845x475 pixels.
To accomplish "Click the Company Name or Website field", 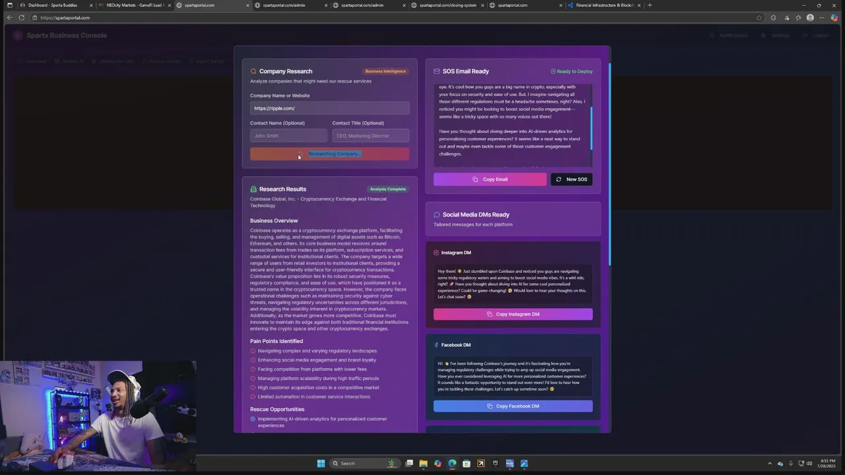I will (x=329, y=108).
